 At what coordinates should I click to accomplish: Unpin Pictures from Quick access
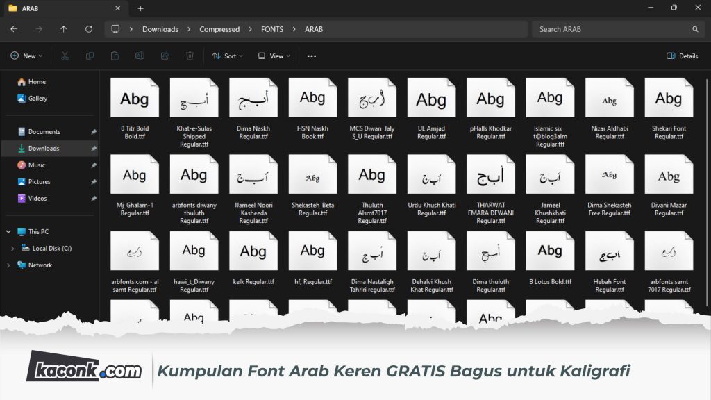[94, 182]
